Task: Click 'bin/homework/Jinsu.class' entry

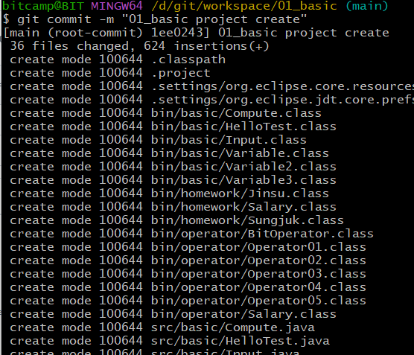Action: tap(240, 194)
